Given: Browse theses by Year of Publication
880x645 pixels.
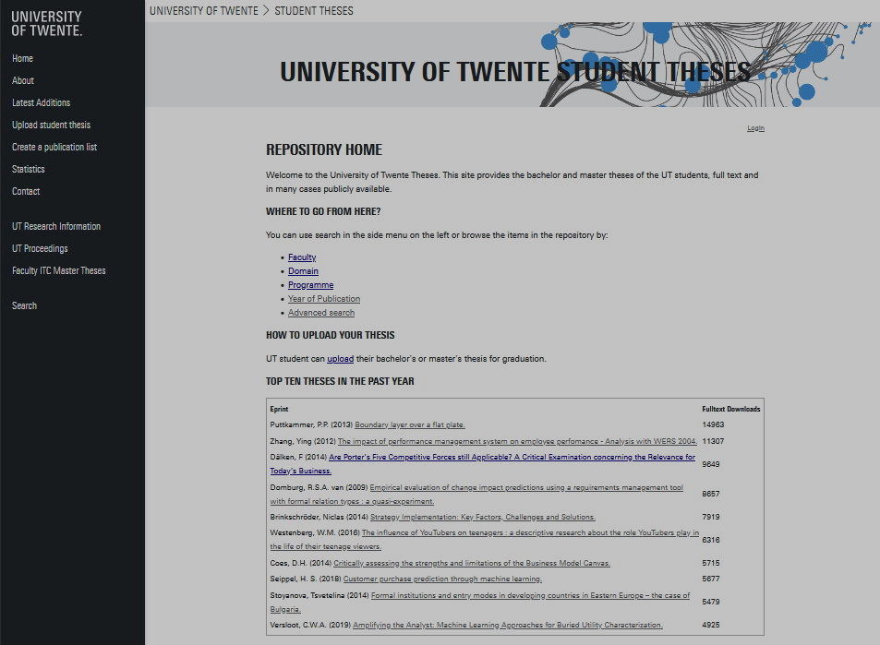Looking at the screenshot, I should coord(323,298).
